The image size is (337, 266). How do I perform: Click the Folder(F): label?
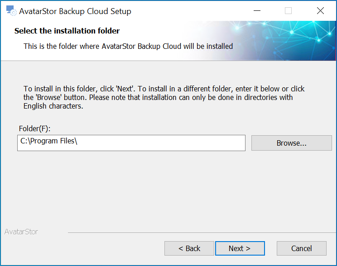[34, 128]
